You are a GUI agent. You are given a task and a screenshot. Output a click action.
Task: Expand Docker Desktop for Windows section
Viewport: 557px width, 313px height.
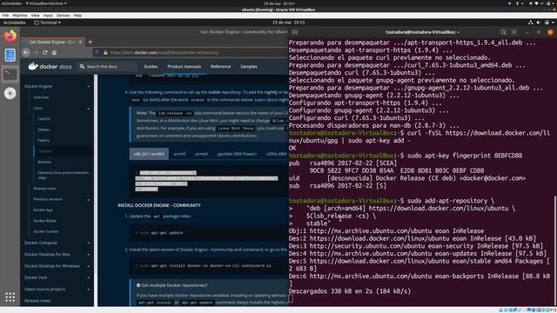[x=89, y=266]
